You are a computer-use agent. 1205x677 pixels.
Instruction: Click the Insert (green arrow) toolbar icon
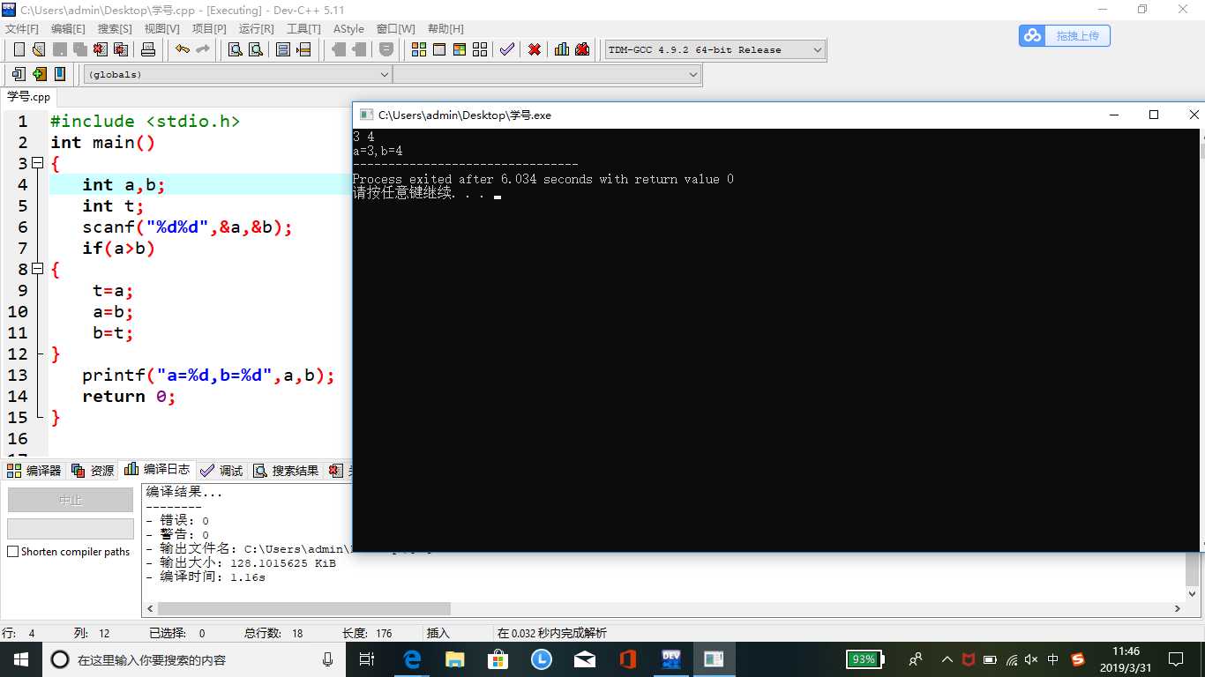[39, 74]
